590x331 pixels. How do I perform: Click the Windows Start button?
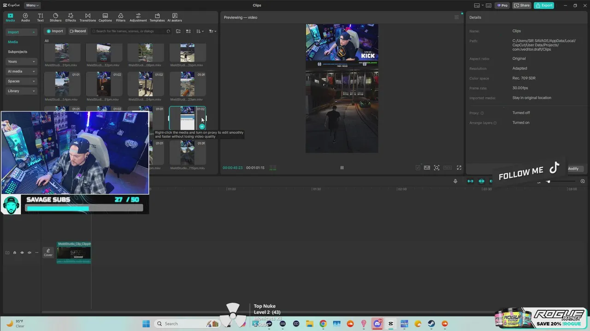pos(146,324)
